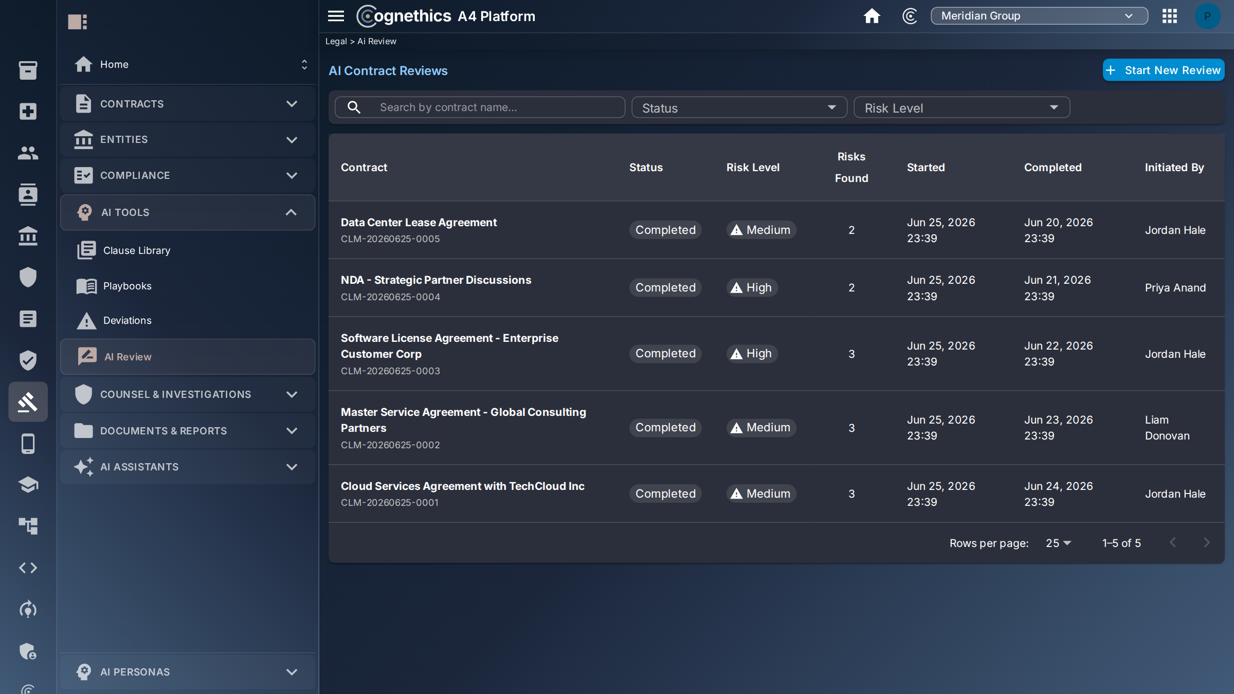The width and height of the screenshot is (1234, 694).
Task: Expand the CONTRACTS menu section
Action: [188, 104]
